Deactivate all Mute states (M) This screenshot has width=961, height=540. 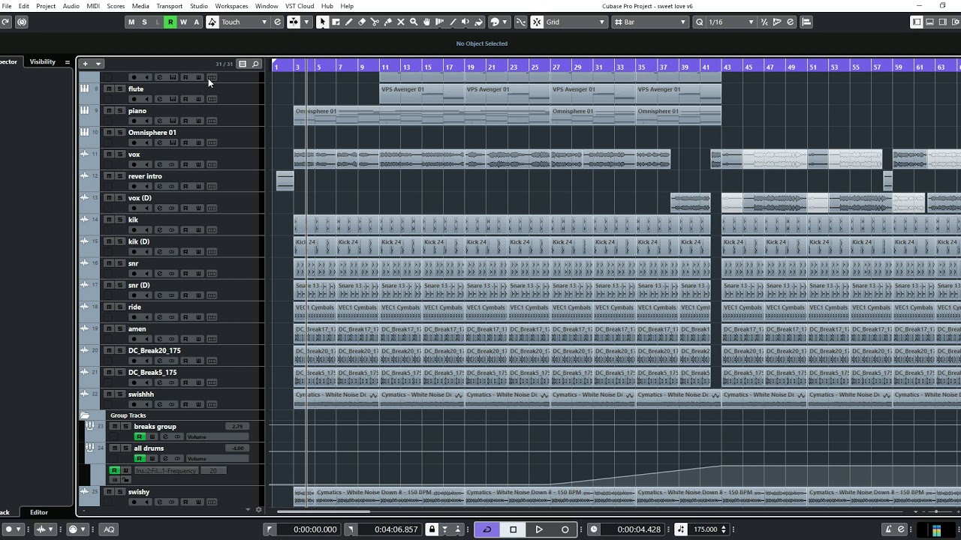point(131,22)
